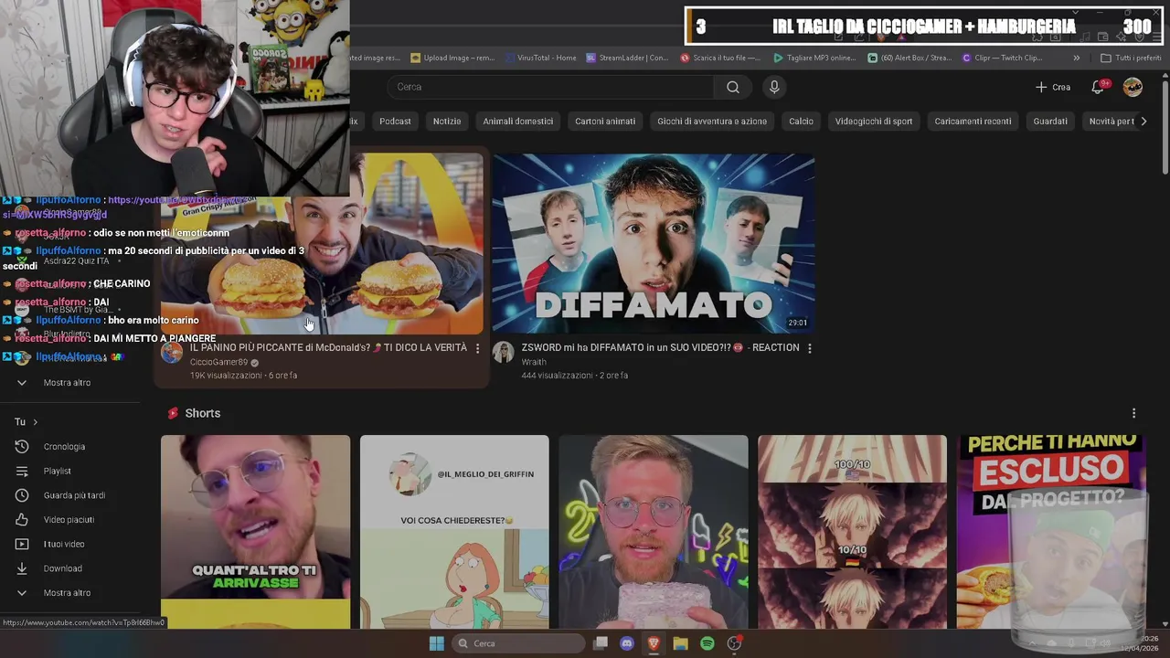The width and height of the screenshot is (1170, 658).
Task: Click the CiccioGamer89 channel avatar
Action: [x=172, y=353]
